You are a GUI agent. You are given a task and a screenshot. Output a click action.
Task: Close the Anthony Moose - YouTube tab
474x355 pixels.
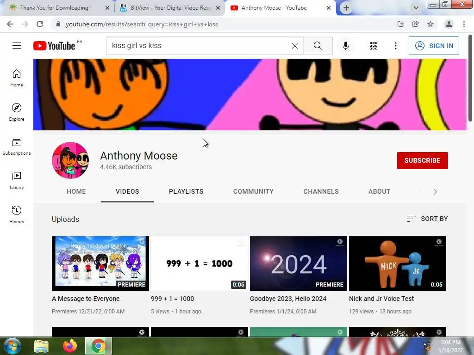point(329,8)
